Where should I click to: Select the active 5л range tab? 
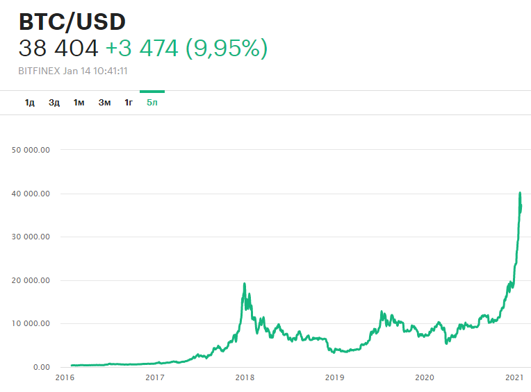click(x=152, y=103)
